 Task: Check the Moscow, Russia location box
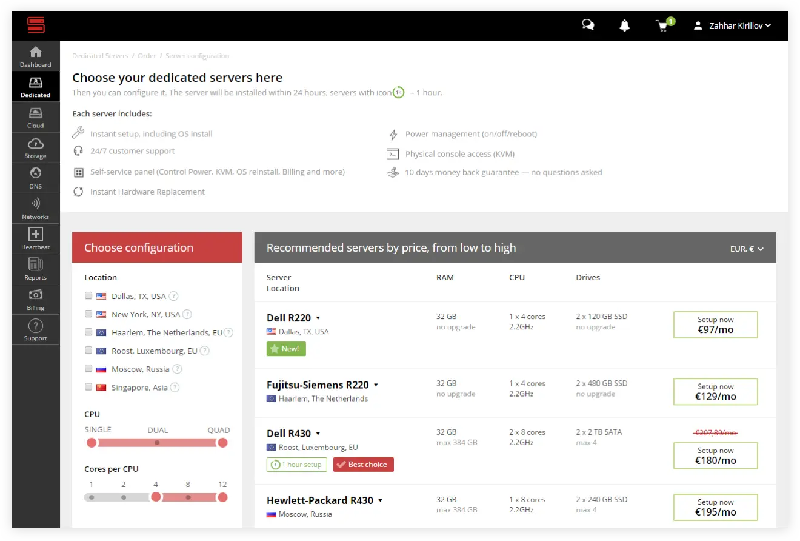[x=88, y=368]
